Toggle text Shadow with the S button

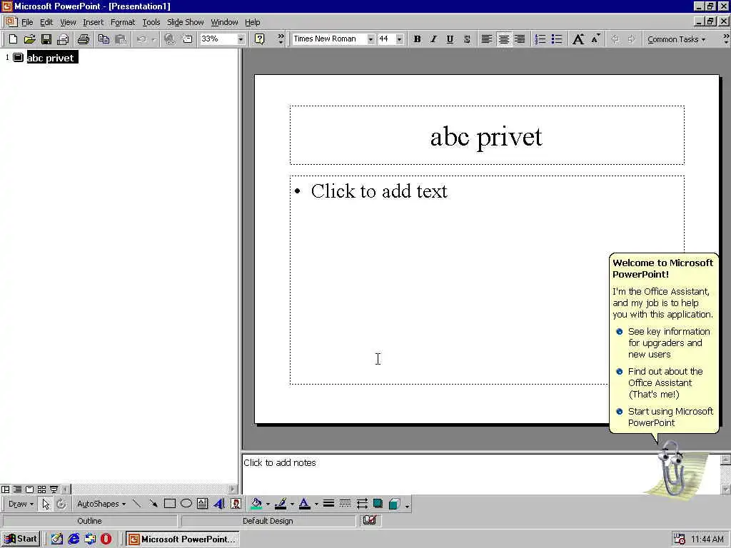point(467,39)
